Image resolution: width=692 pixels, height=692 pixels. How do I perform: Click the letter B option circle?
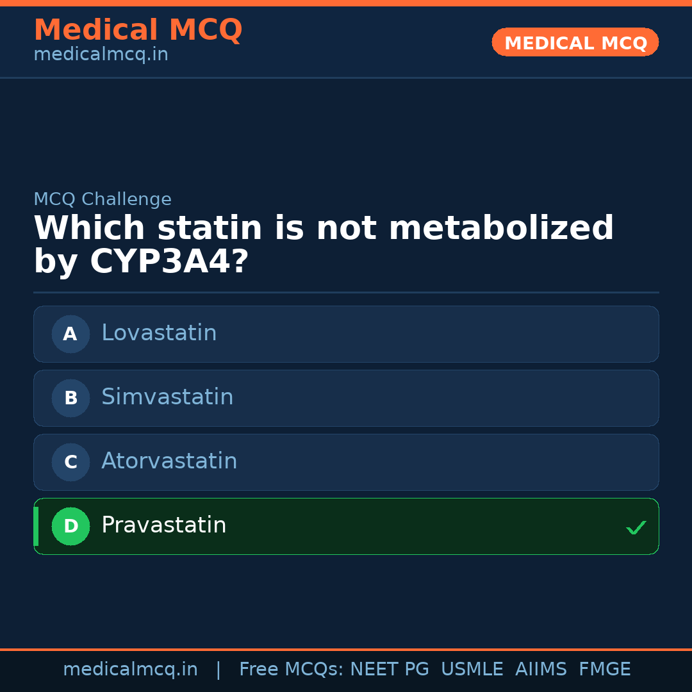pyautogui.click(x=70, y=398)
